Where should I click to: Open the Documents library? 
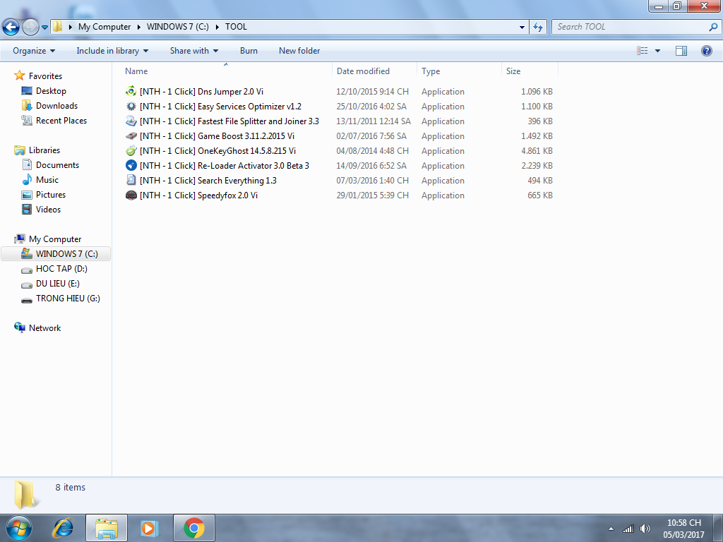[57, 165]
